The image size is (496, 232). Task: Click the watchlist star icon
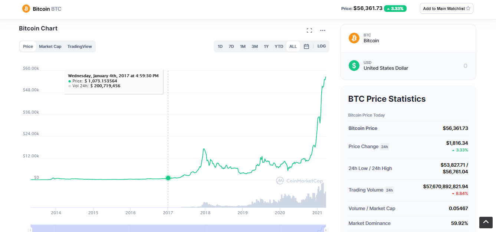pyautogui.click(x=468, y=9)
